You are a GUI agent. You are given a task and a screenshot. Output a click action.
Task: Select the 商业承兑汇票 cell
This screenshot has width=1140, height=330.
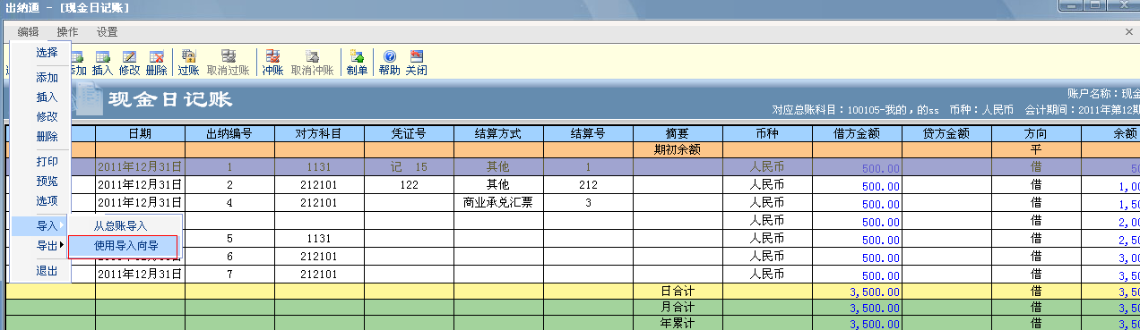[498, 203]
